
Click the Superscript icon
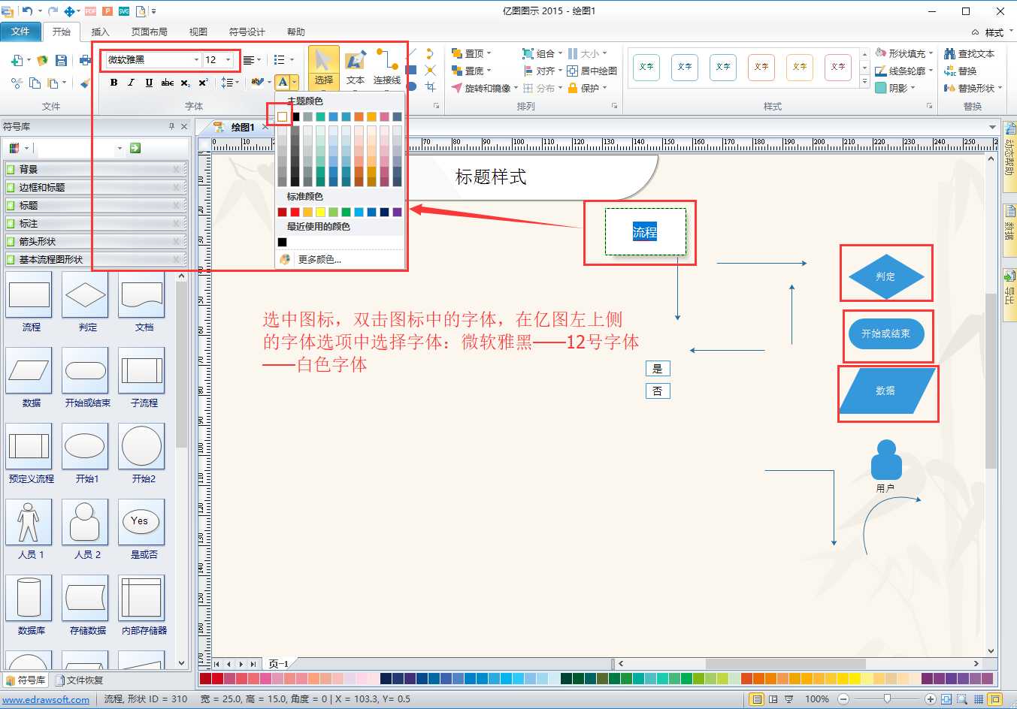pos(203,83)
